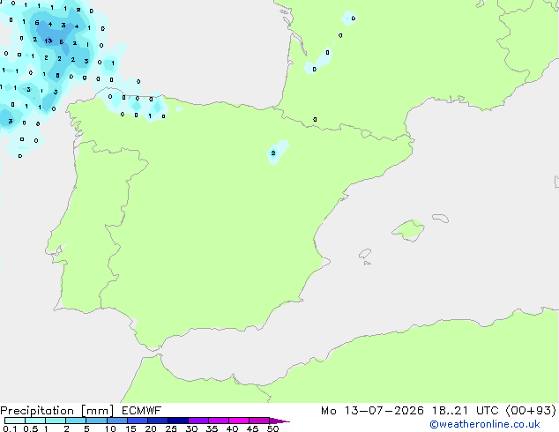Click the '13' precipitation value on the map
Viewport: 559px width, 432px height.
click(x=48, y=41)
